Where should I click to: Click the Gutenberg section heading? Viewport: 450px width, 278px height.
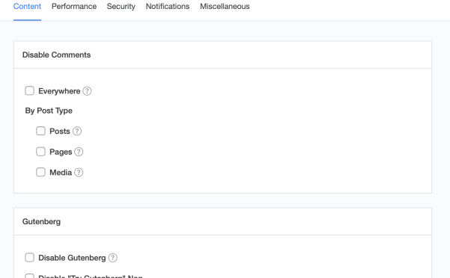pos(41,222)
